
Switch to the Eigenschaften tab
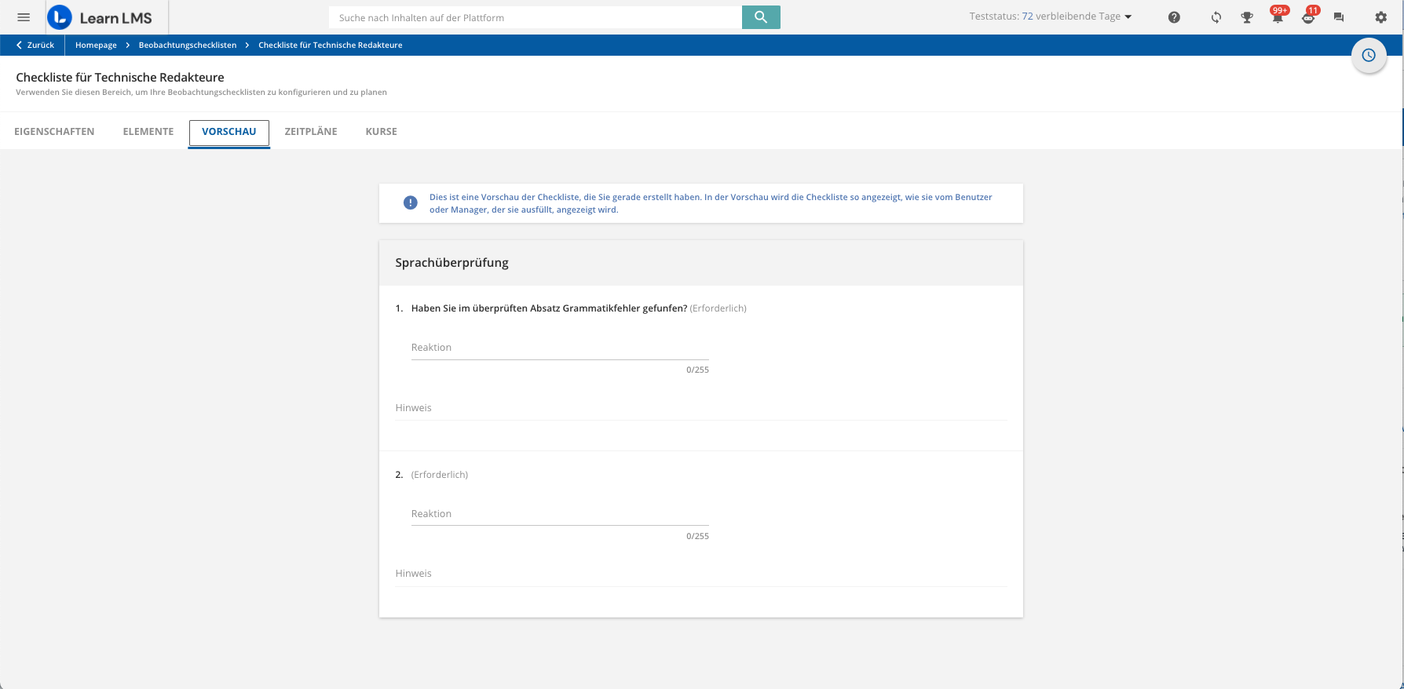tap(54, 132)
